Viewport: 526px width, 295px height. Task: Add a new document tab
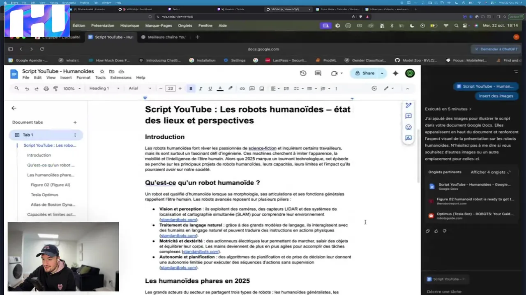click(x=75, y=122)
